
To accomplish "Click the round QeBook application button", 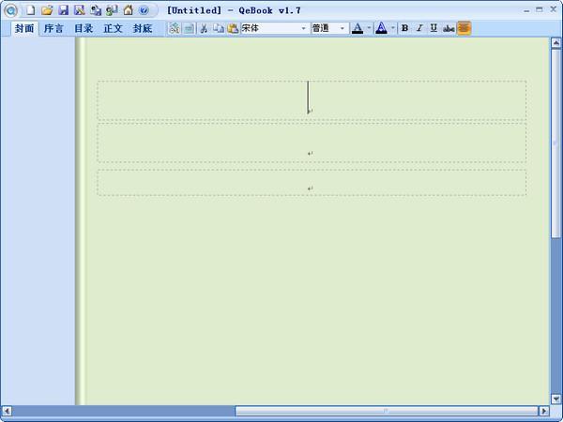I will (10, 10).
